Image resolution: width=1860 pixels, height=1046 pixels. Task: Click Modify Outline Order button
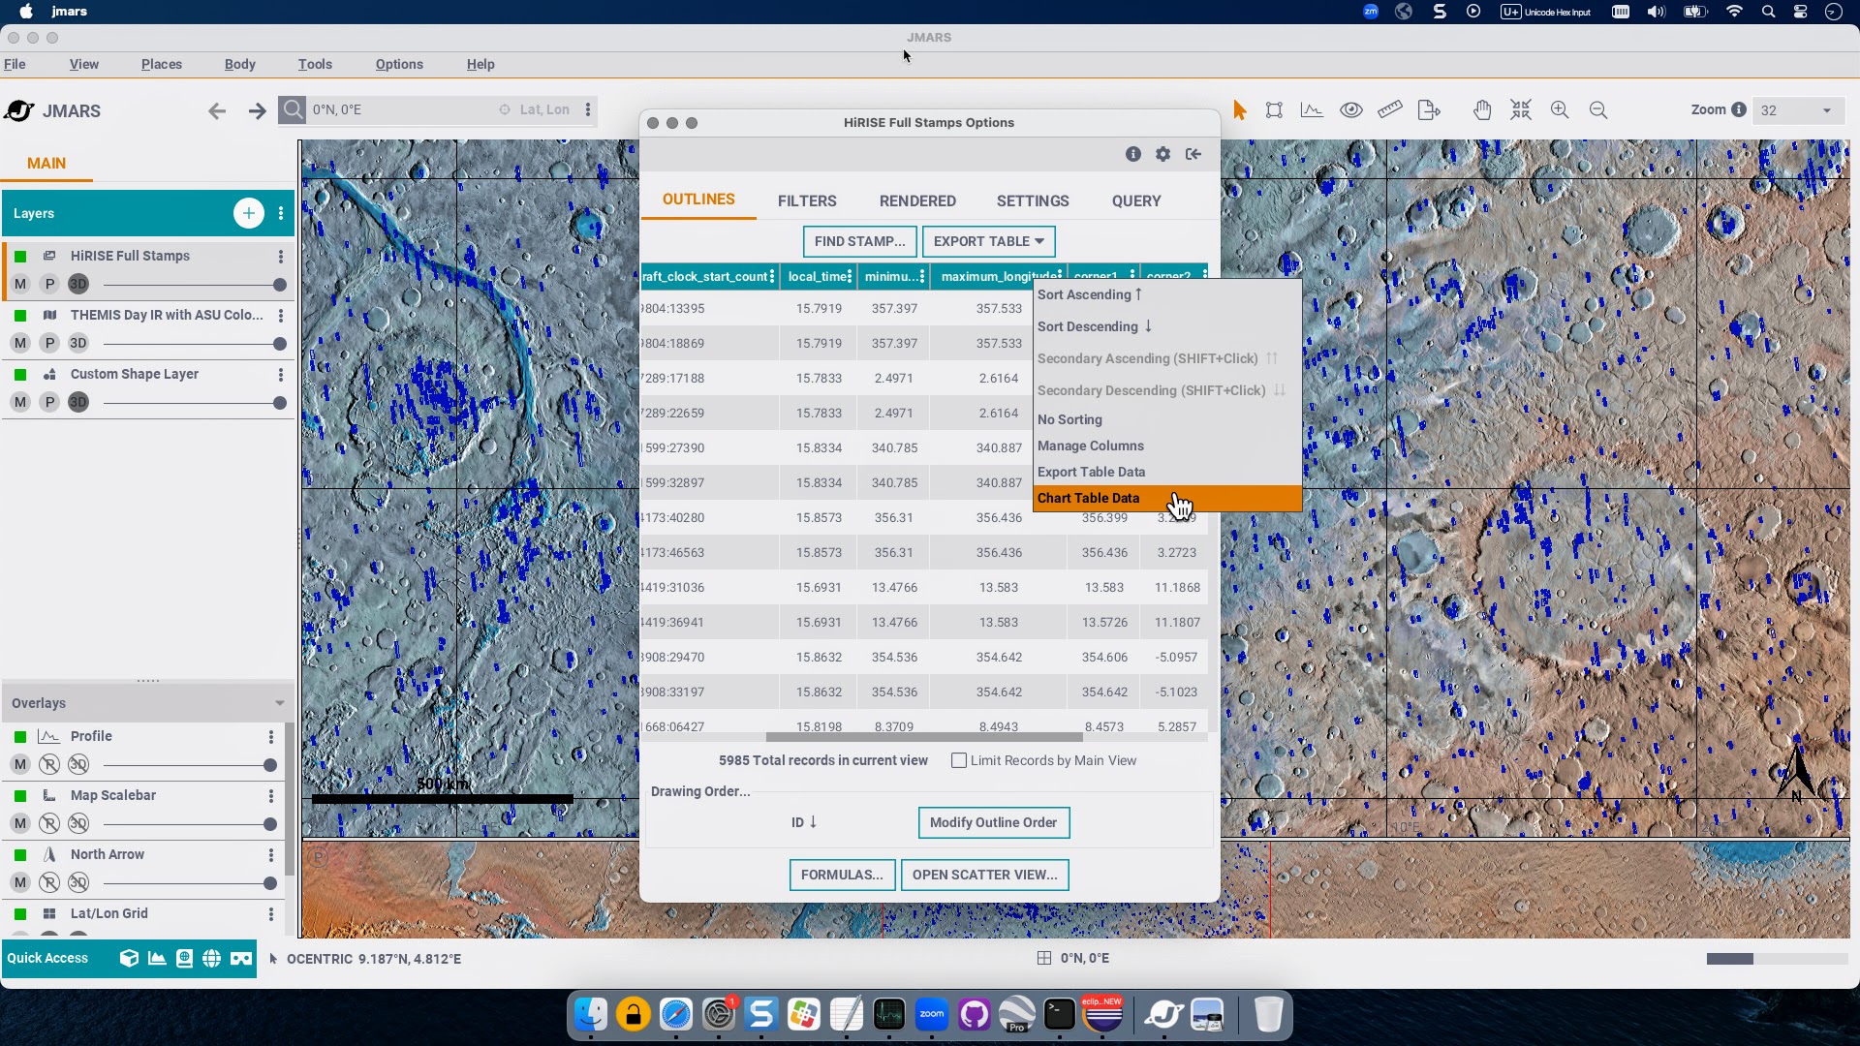click(993, 823)
